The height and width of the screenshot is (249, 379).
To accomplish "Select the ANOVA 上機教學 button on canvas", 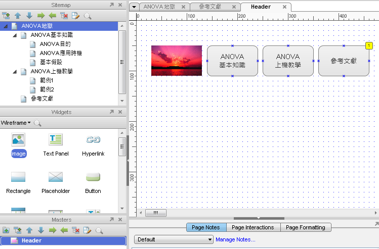I will click(288, 61).
